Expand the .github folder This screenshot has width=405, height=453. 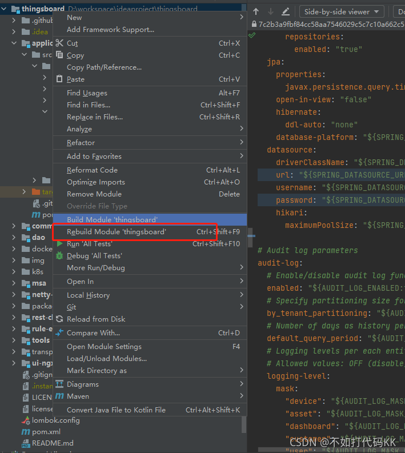pos(14,20)
